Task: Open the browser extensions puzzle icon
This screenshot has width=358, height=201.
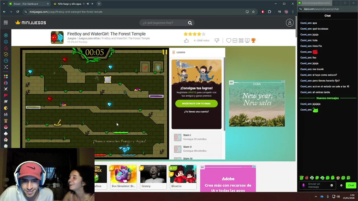Action: (x=270, y=12)
